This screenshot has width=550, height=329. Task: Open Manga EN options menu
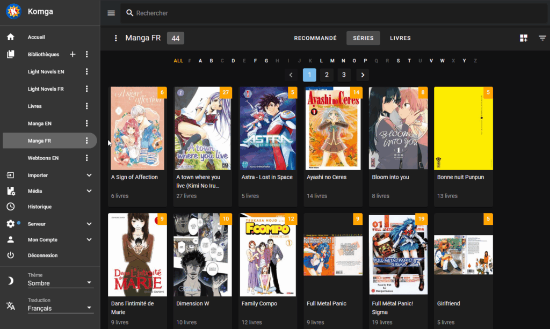click(86, 123)
